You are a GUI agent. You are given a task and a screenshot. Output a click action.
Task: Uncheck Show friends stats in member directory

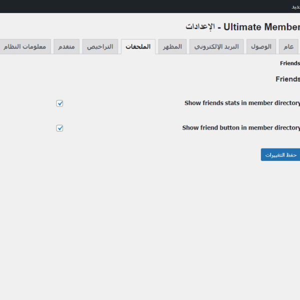pyautogui.click(x=59, y=103)
